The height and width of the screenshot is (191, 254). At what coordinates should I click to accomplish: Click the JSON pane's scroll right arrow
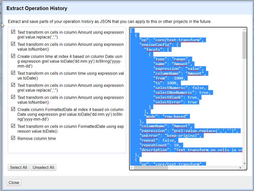click(240, 168)
